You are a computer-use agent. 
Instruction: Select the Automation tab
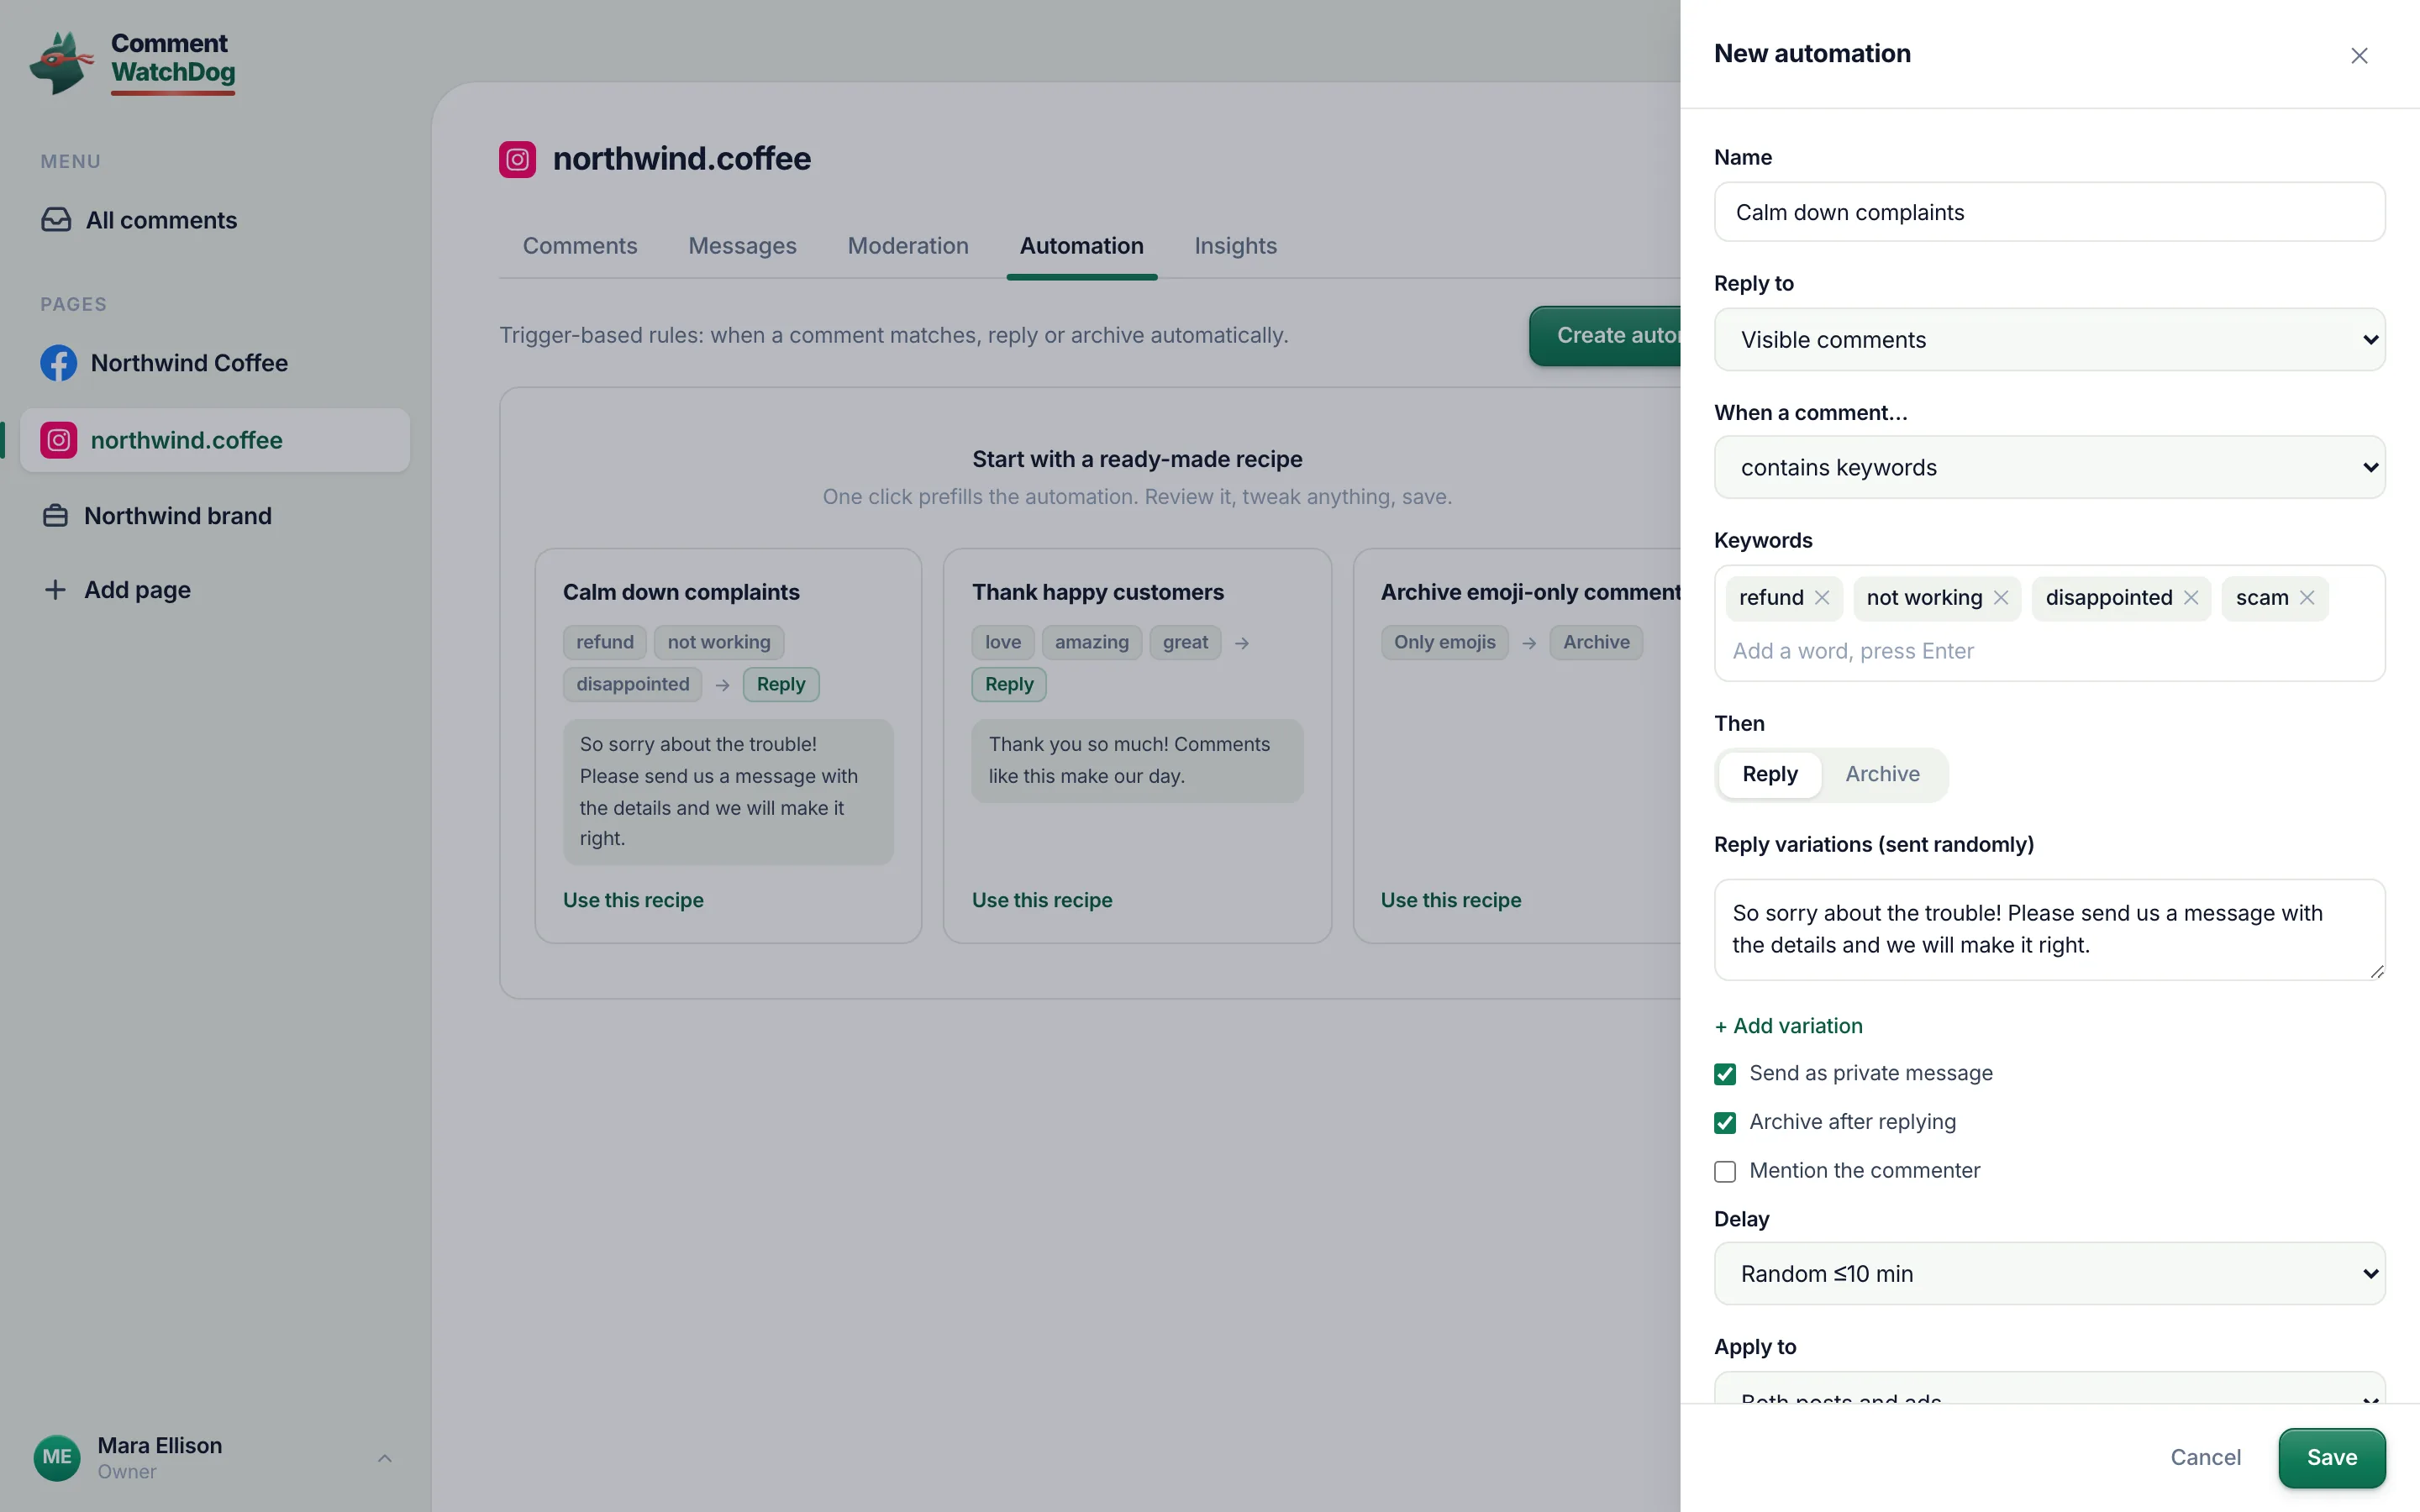(x=1081, y=246)
